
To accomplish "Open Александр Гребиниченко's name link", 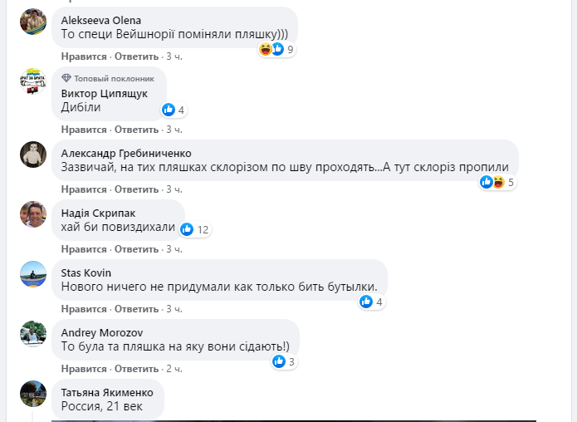I will click(x=126, y=153).
